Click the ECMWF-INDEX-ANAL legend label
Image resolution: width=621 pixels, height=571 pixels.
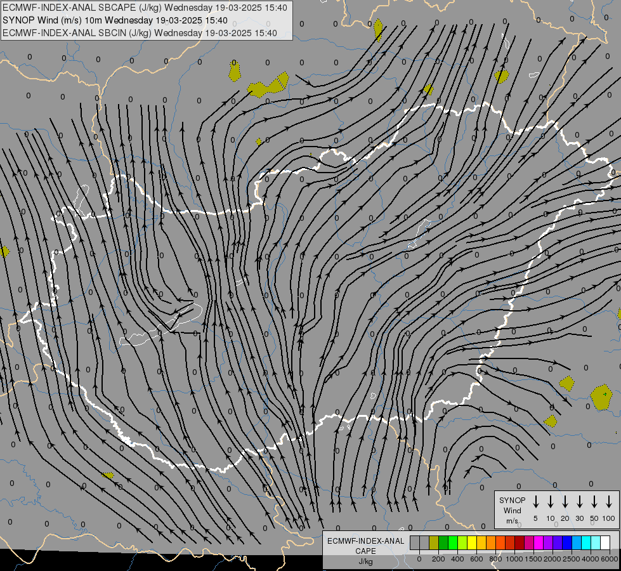click(x=365, y=541)
